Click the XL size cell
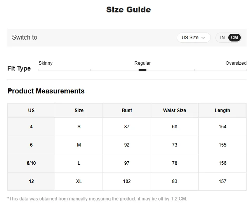 tap(79, 181)
